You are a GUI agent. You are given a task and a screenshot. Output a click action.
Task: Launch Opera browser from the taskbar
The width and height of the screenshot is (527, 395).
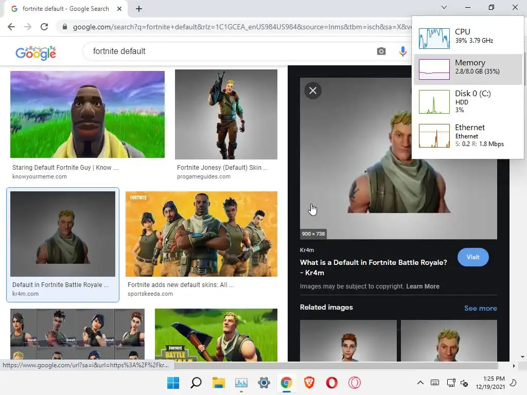point(332,383)
